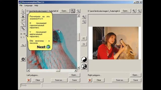Clear the right polygons
161x90 pixels.
(x=99, y=80)
